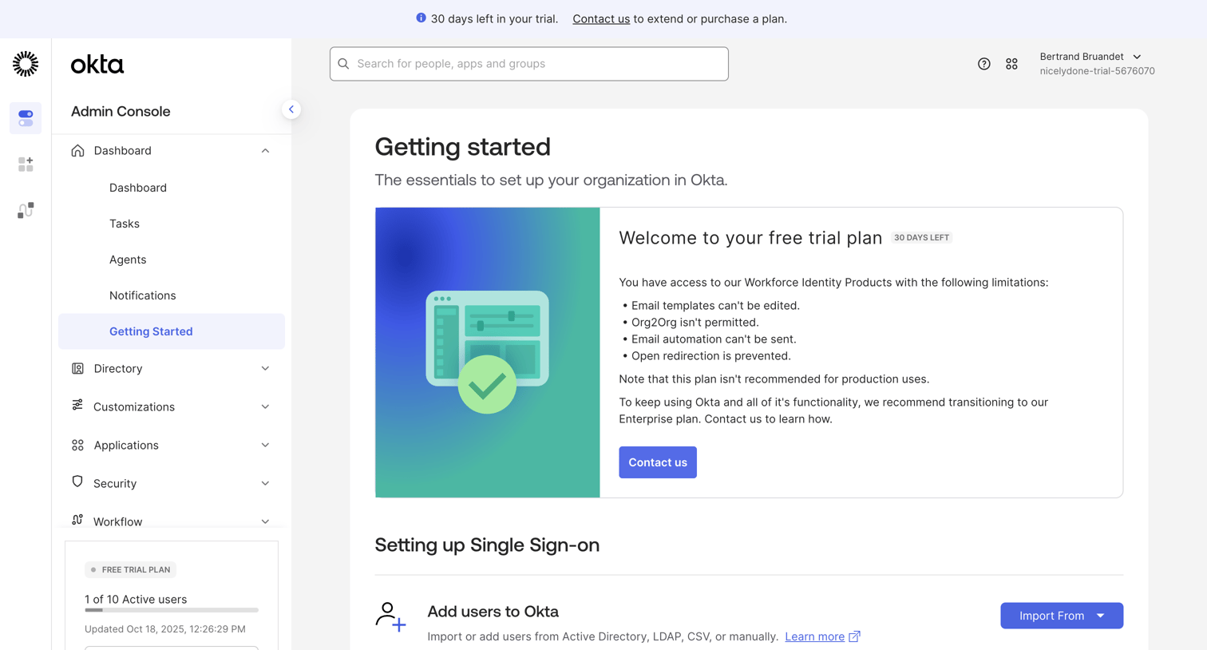Click the external link icon beside Learn more

coord(854,636)
